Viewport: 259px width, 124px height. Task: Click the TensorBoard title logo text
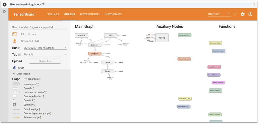(24, 14)
